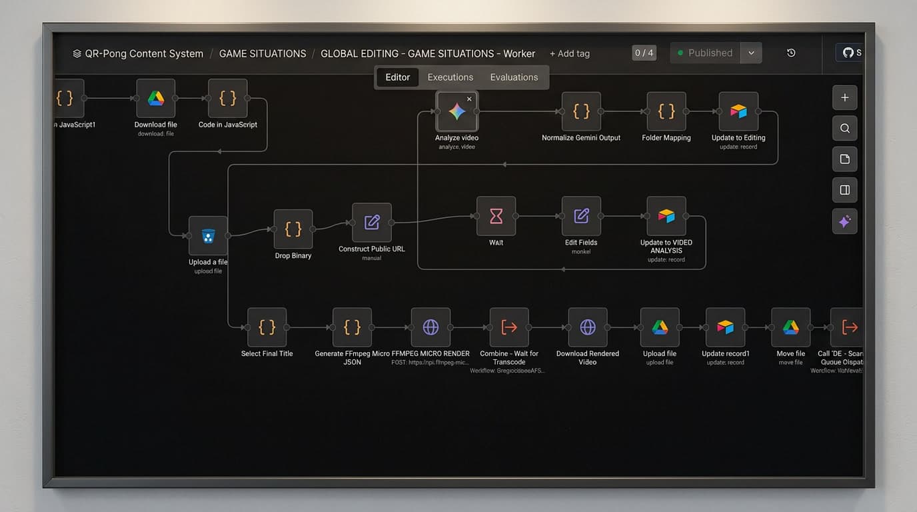Open the node search magnifier icon
Viewport: 917px width, 512px height.
(x=844, y=128)
